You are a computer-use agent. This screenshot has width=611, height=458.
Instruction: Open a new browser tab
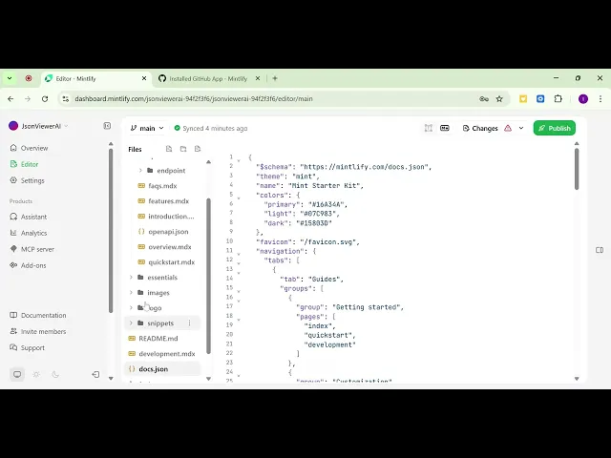tap(275, 78)
